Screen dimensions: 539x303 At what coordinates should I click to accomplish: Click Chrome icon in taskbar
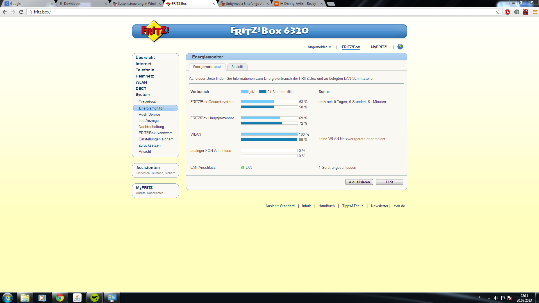click(x=60, y=298)
